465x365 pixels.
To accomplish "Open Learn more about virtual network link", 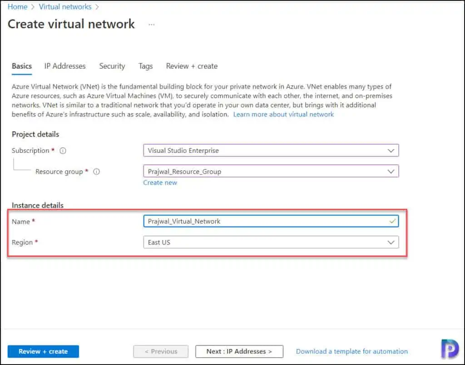I will [x=283, y=115].
